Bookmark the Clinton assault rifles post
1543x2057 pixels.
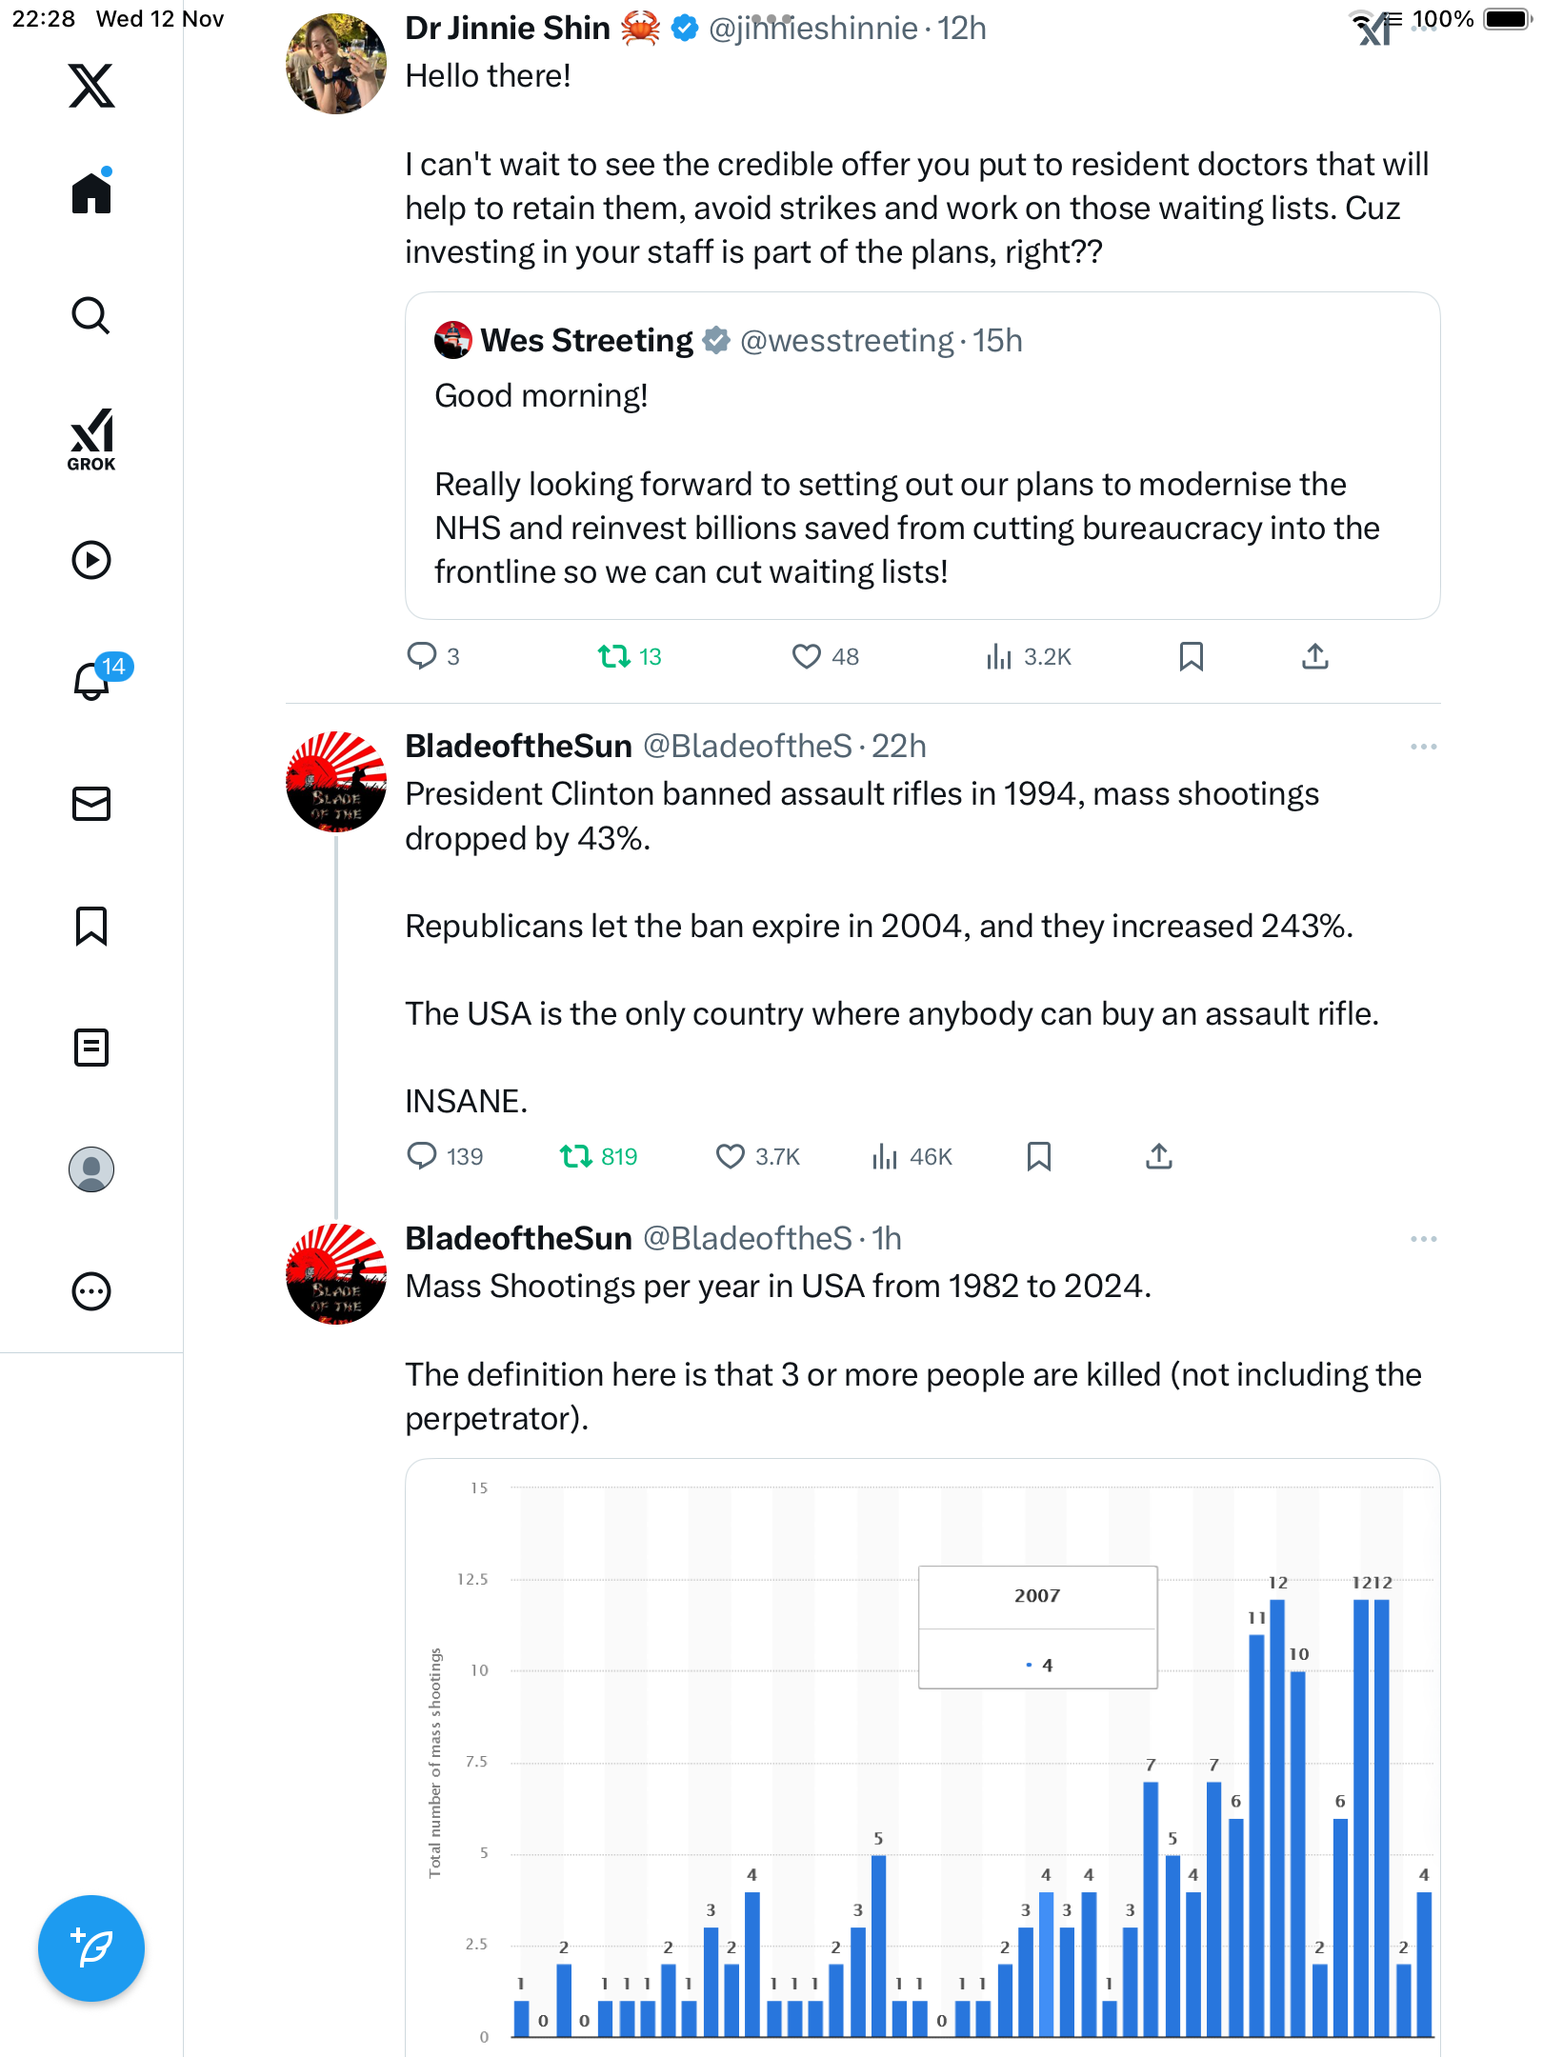point(1038,1156)
